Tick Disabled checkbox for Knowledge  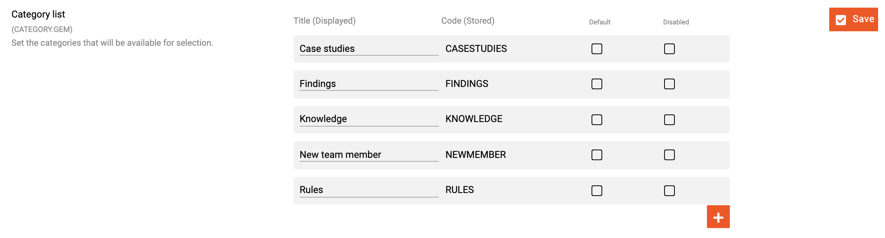tap(669, 120)
